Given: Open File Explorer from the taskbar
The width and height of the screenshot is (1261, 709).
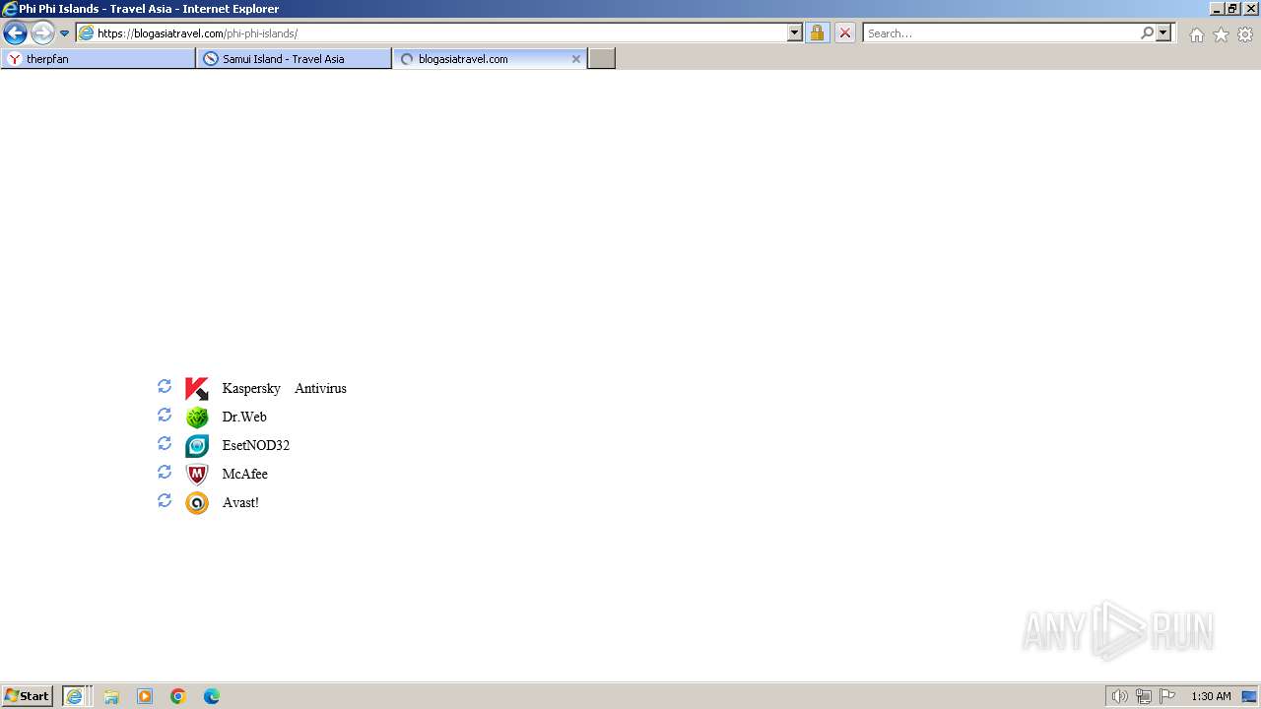Looking at the screenshot, I should 111,696.
